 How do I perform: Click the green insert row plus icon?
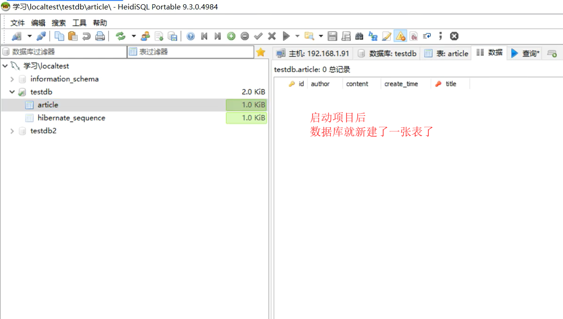pos(231,36)
